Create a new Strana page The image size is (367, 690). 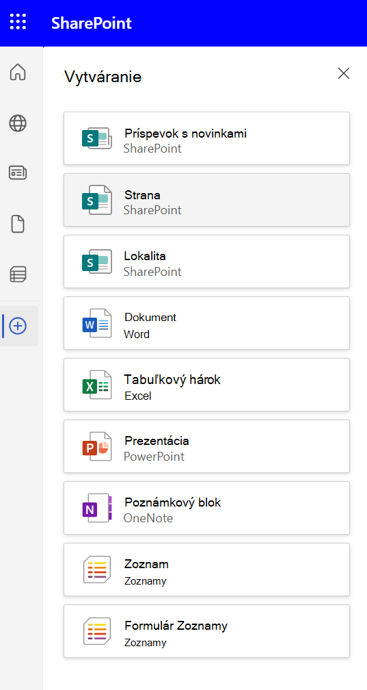pyautogui.click(x=206, y=200)
